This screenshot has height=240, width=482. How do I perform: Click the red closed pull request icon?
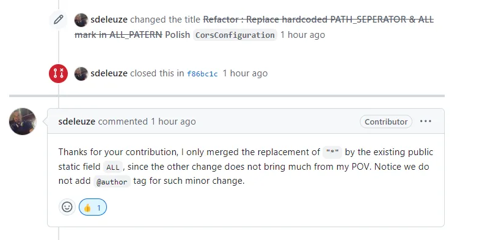pyautogui.click(x=59, y=73)
